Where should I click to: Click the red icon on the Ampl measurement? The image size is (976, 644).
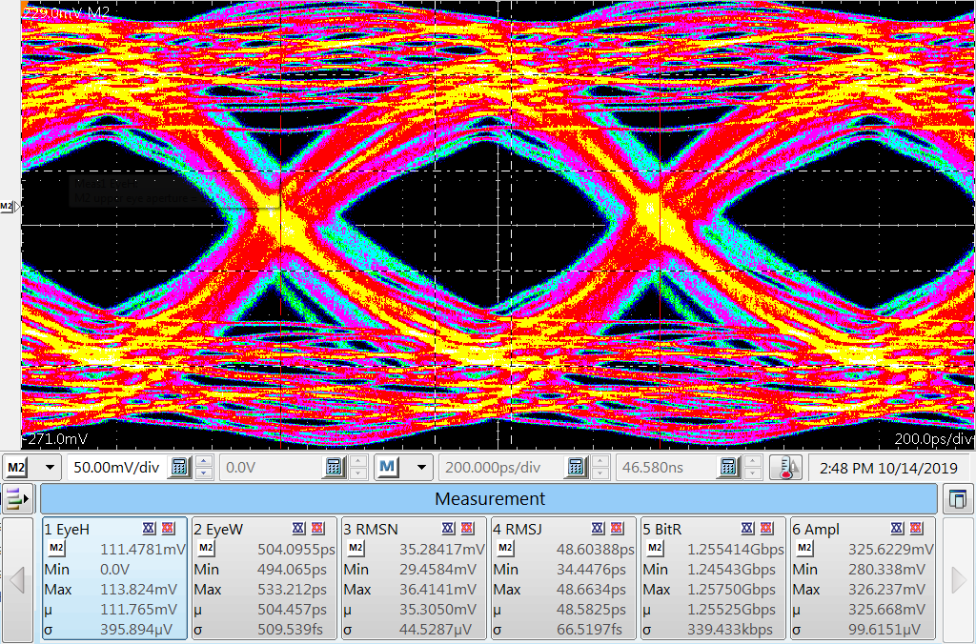(x=914, y=529)
